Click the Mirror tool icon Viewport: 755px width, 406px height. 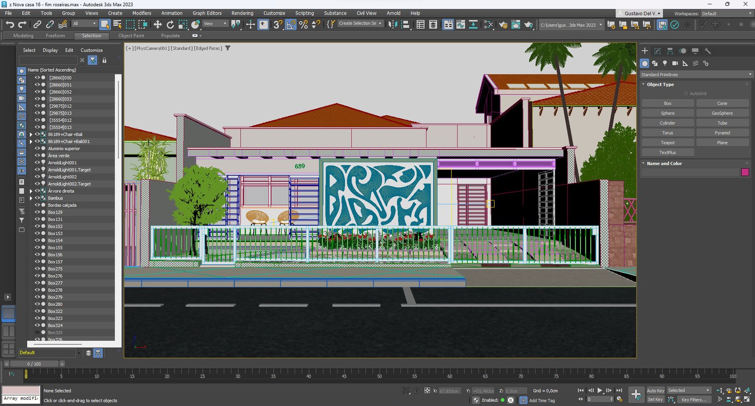pyautogui.click(x=393, y=25)
